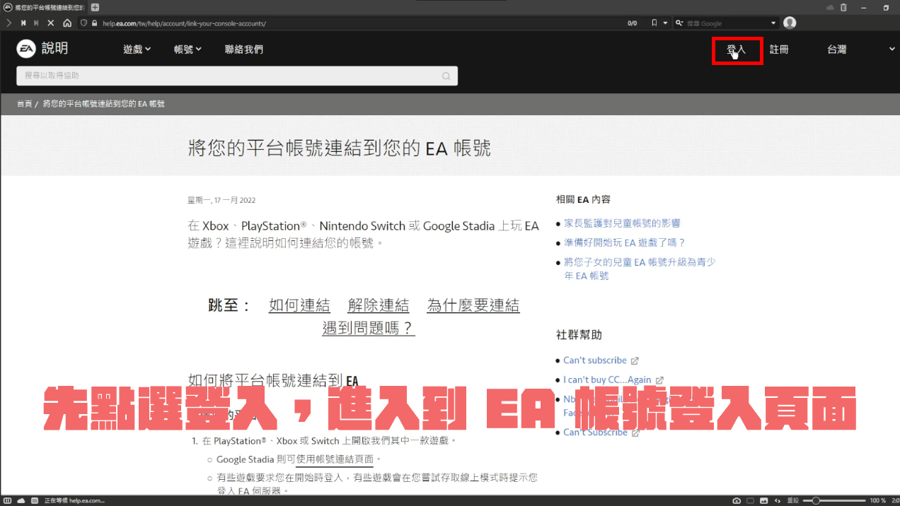Open the search engine dropdown arrow
The width and height of the screenshot is (900, 506).
click(x=773, y=23)
